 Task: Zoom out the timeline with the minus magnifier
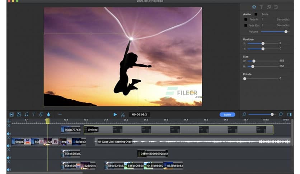point(244,114)
